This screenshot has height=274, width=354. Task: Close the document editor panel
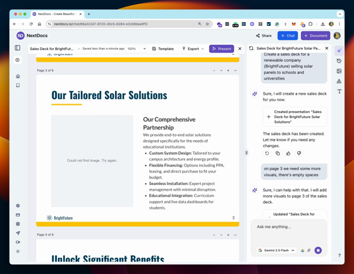pyautogui.click(x=240, y=49)
